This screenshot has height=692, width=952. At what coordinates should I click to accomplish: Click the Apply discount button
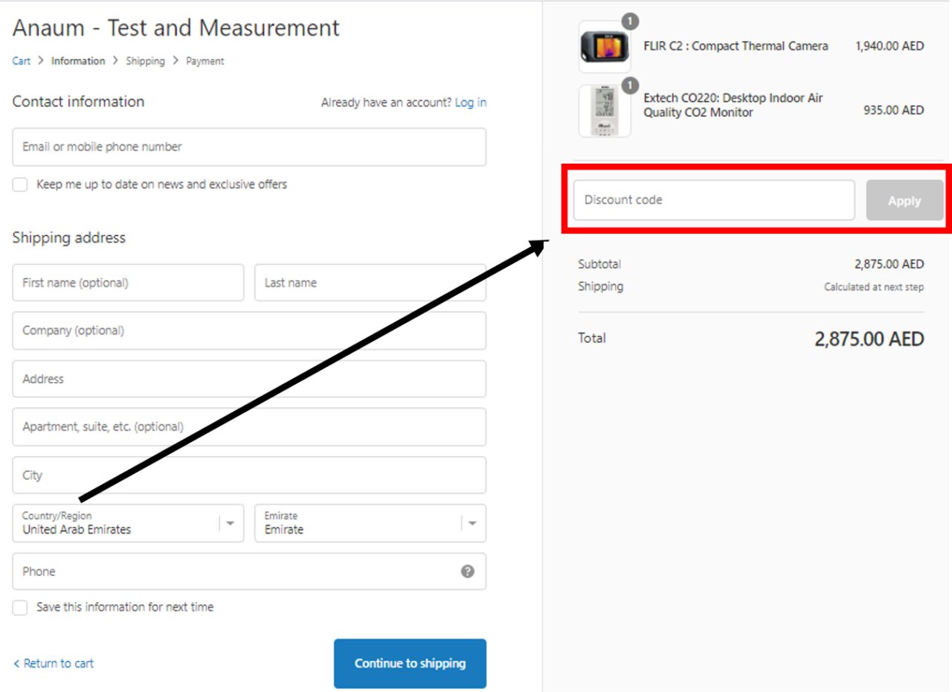pos(904,201)
